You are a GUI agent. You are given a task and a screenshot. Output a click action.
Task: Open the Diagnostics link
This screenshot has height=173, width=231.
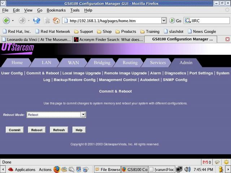(x=175, y=73)
